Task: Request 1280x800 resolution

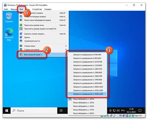Action: [87, 72]
